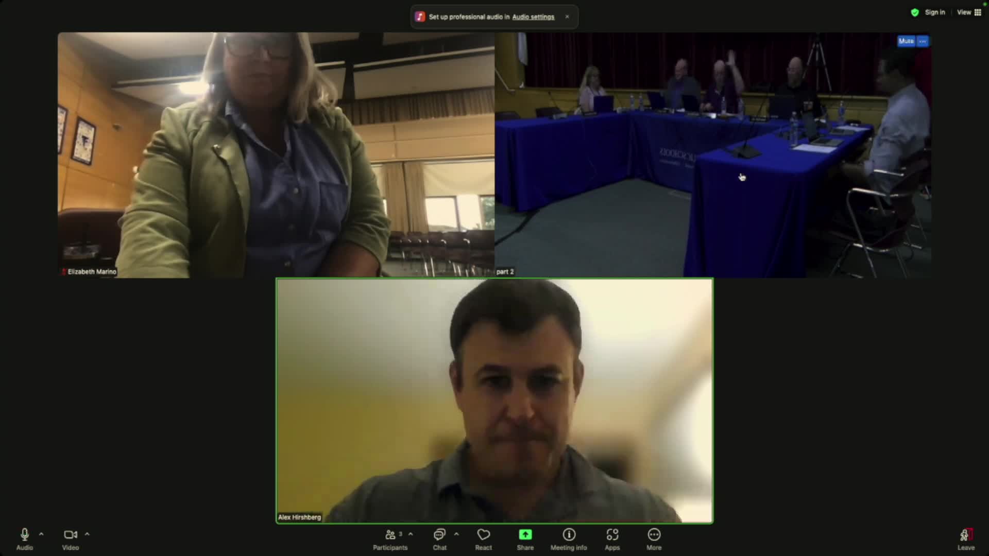Dismiss the professional audio notification
Image resolution: width=989 pixels, height=556 pixels.
click(x=567, y=16)
